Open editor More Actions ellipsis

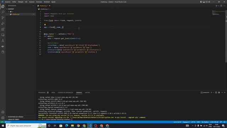(225, 6)
